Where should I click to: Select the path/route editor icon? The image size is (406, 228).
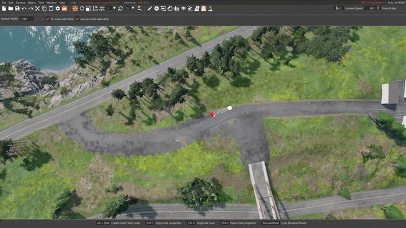163,8
